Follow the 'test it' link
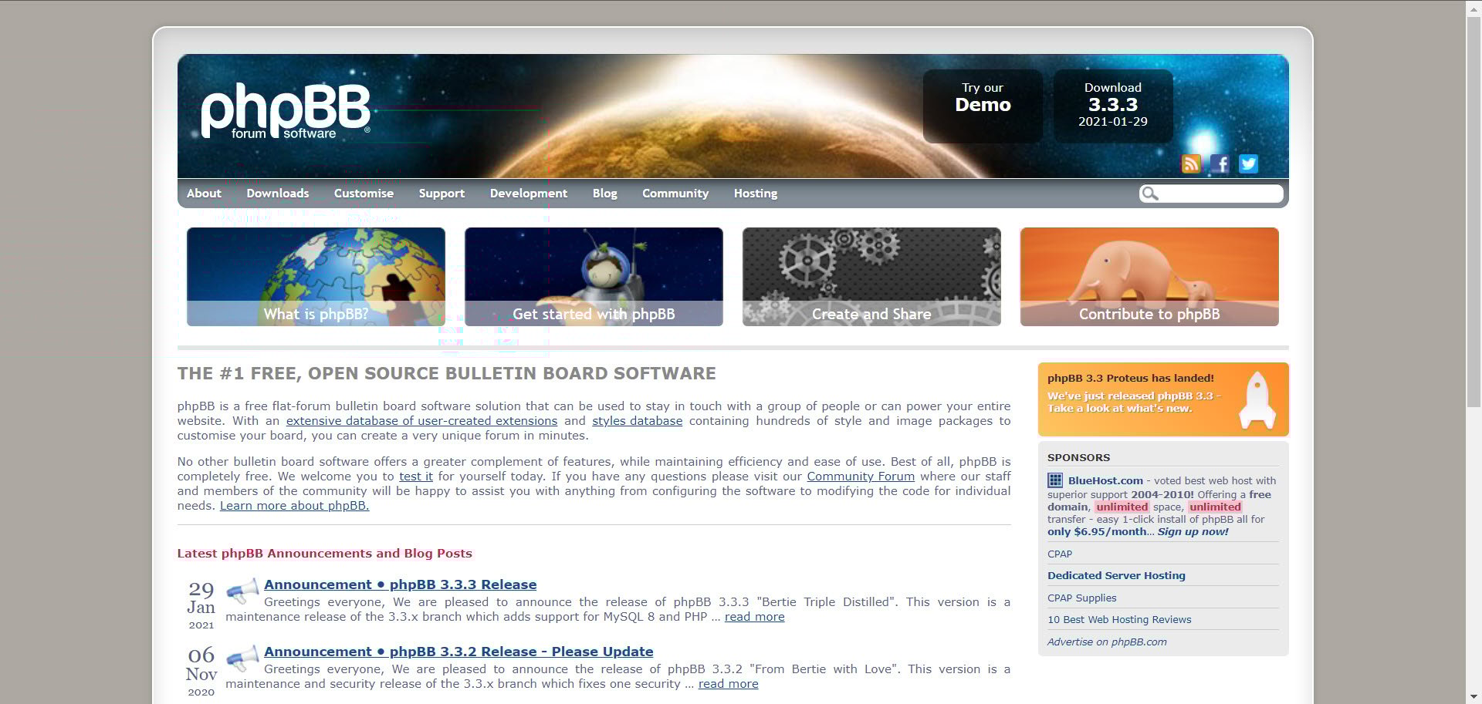1482x704 pixels. coord(416,477)
